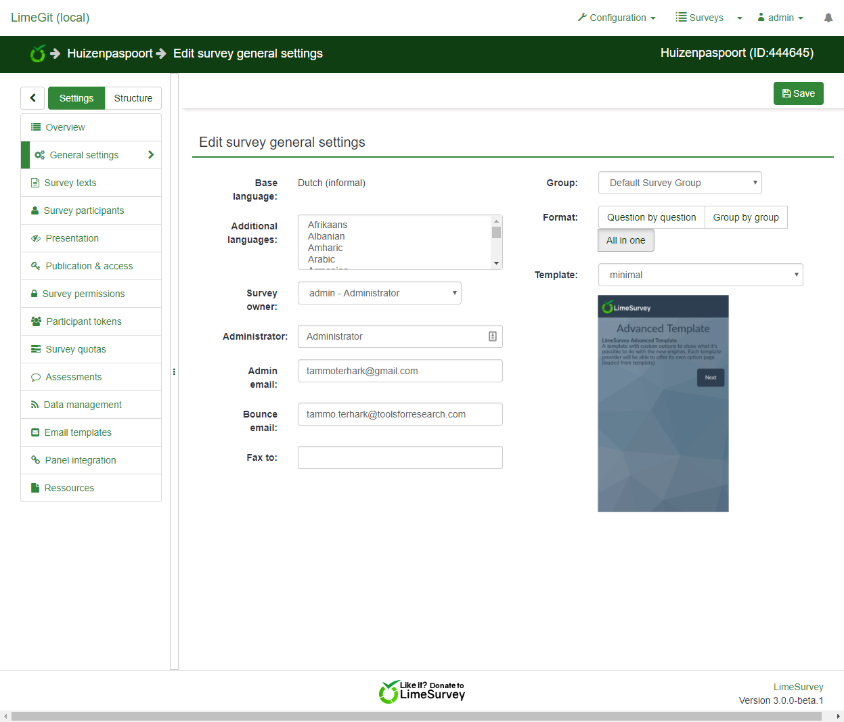
Task: Open the Data management section
Action: [x=83, y=405]
